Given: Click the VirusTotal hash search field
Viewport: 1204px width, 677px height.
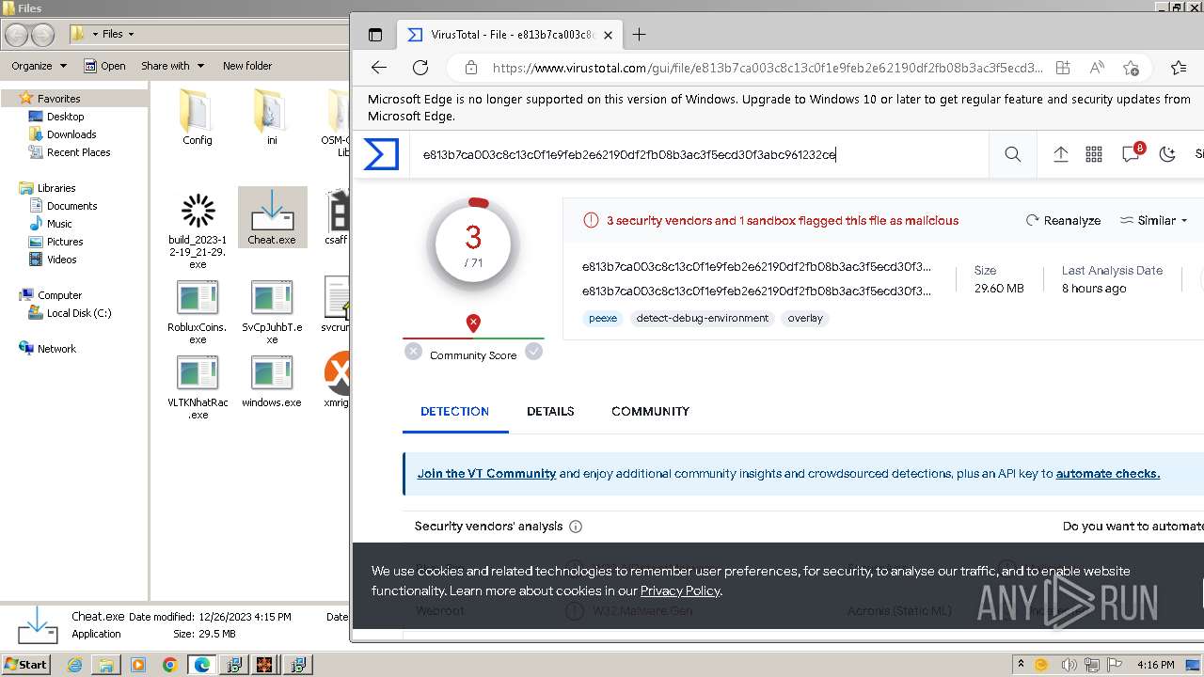Looking at the screenshot, I should click(700, 154).
